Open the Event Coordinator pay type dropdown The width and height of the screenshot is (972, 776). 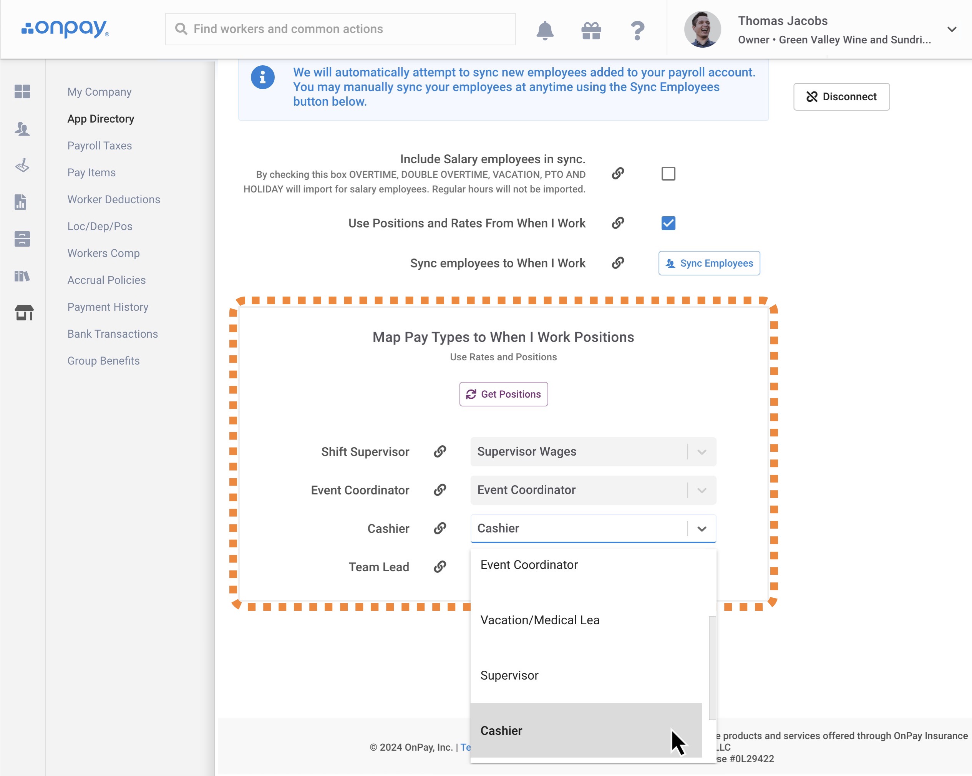coord(593,490)
